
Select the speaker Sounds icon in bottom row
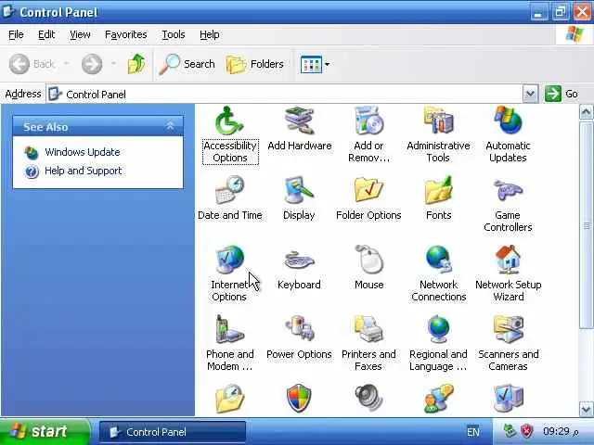pos(368,398)
